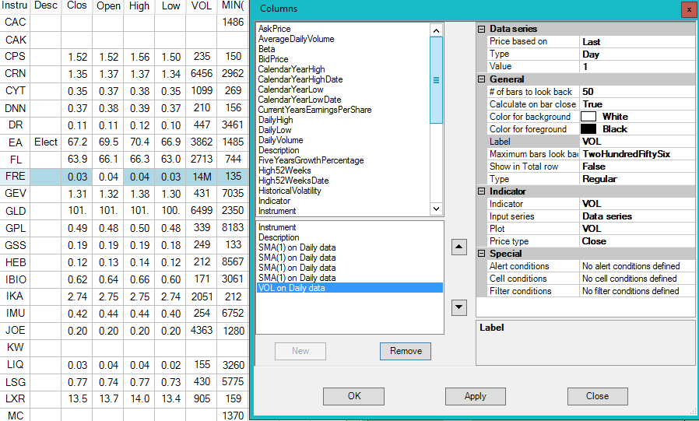Change Data series Type value Day
Image resolution: width=699 pixels, height=421 pixels.
click(637, 54)
